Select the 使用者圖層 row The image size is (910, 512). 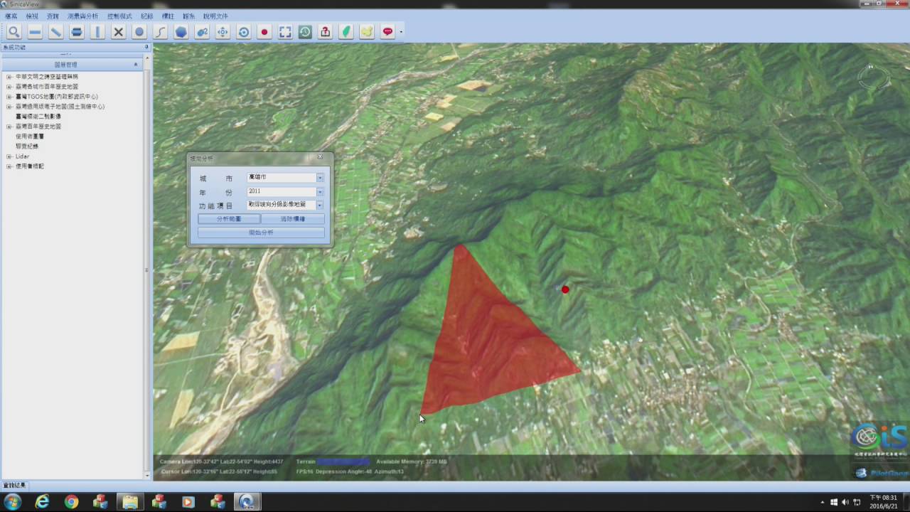(30, 137)
